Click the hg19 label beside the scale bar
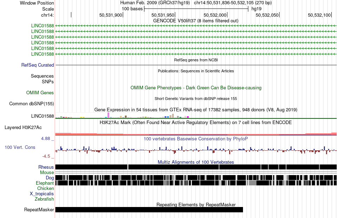Image resolution: width=337 pixels, height=218 pixels. 256,9
